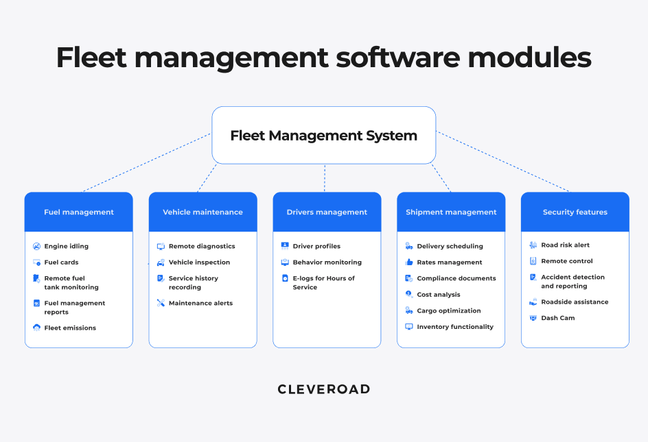Click the Compliance documents icon

(x=409, y=279)
